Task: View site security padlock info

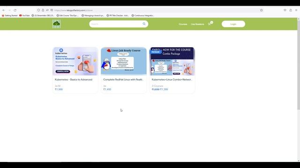Action: click(x=43, y=10)
